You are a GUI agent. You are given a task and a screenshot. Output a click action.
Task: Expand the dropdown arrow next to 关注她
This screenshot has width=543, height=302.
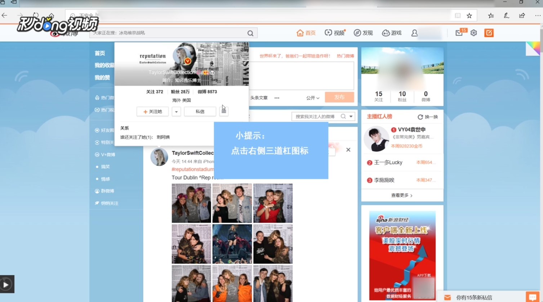pyautogui.click(x=176, y=112)
